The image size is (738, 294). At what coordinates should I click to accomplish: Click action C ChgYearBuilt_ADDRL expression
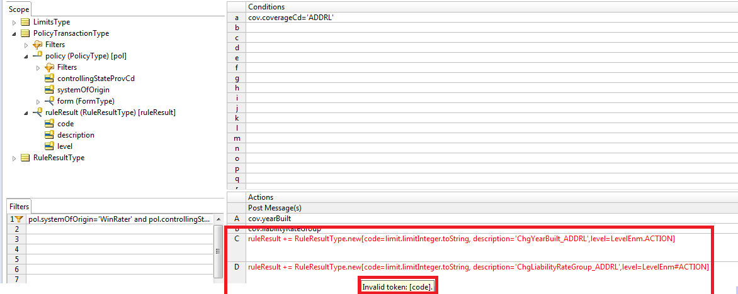pyautogui.click(x=461, y=239)
